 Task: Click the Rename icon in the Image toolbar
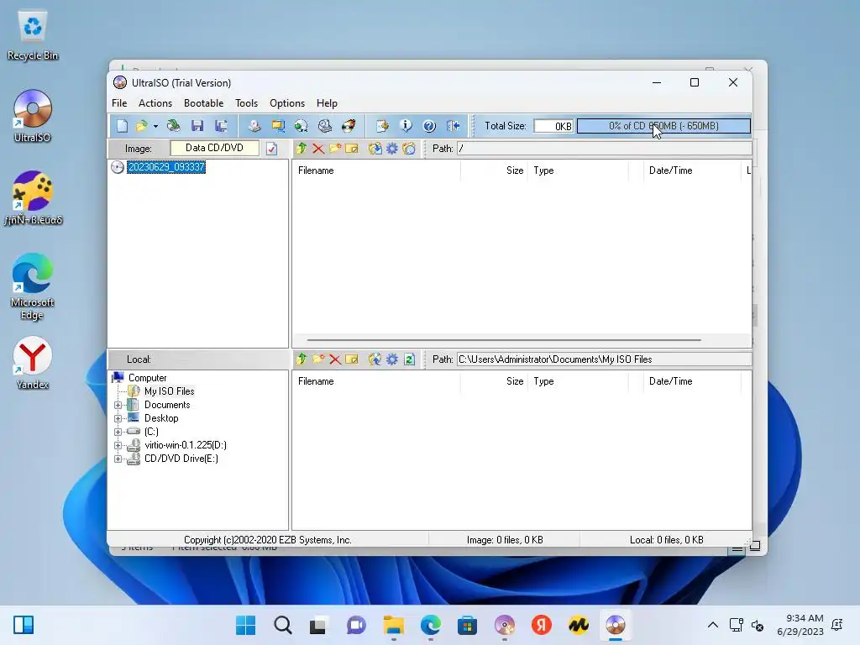(352, 149)
